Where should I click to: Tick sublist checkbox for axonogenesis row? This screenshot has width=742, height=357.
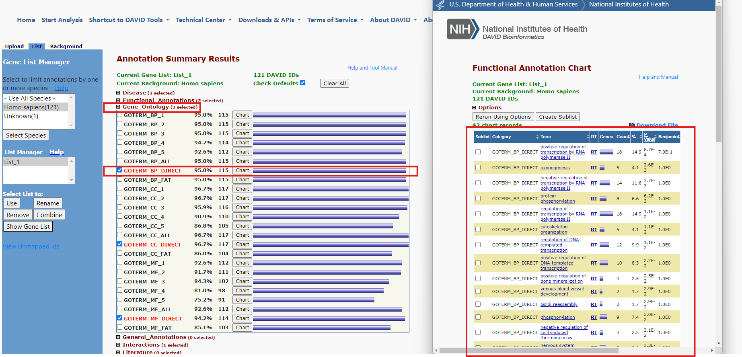(478, 168)
